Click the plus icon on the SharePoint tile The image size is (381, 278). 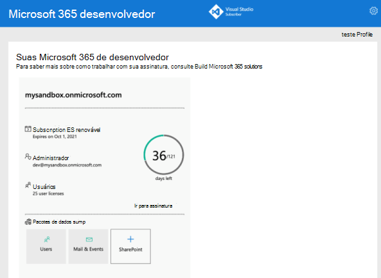click(x=130, y=240)
